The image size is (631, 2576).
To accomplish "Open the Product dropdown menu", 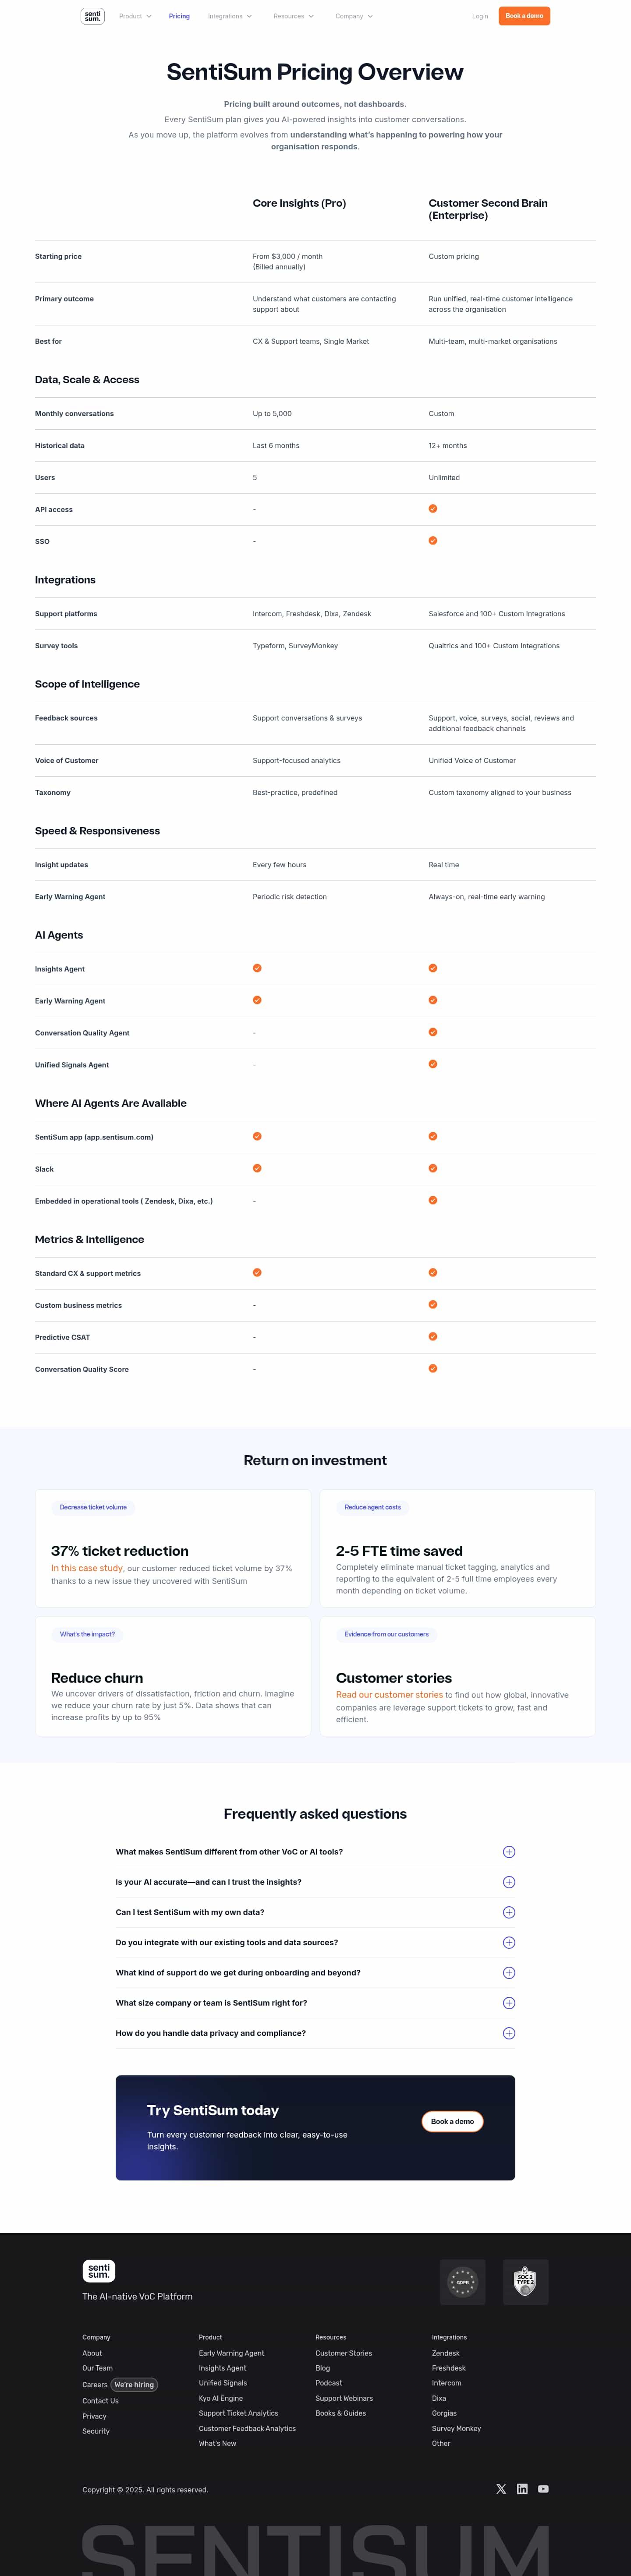I will pos(135,16).
